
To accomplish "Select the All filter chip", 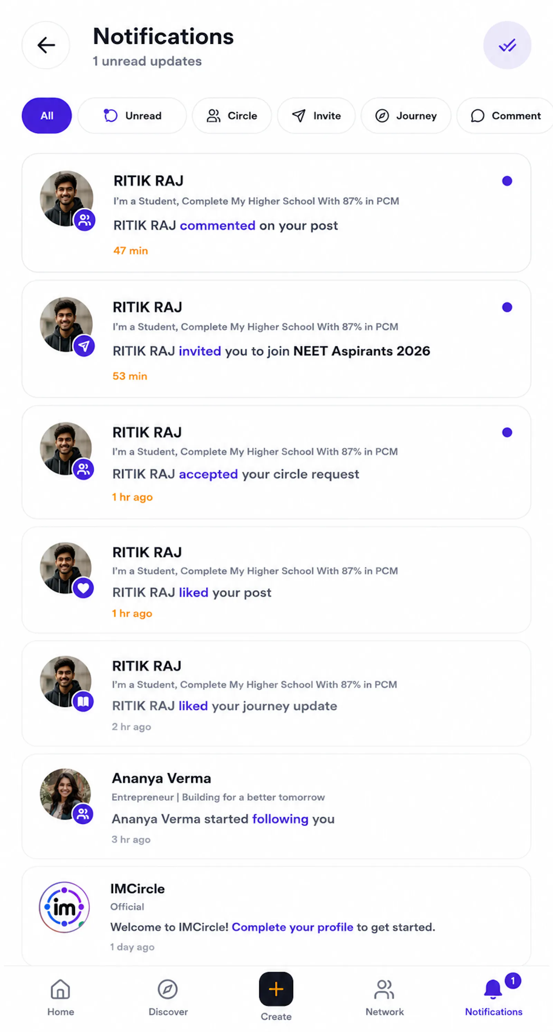I will point(46,115).
